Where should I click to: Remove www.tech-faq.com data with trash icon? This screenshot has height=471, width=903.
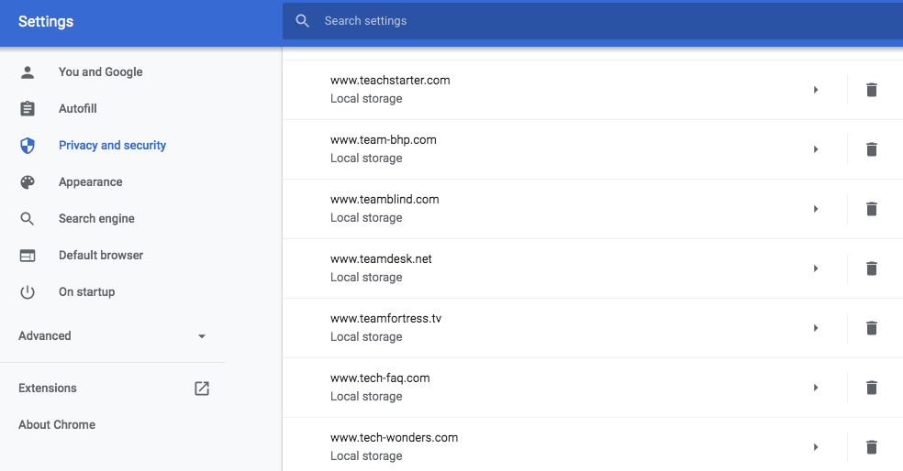tap(871, 388)
